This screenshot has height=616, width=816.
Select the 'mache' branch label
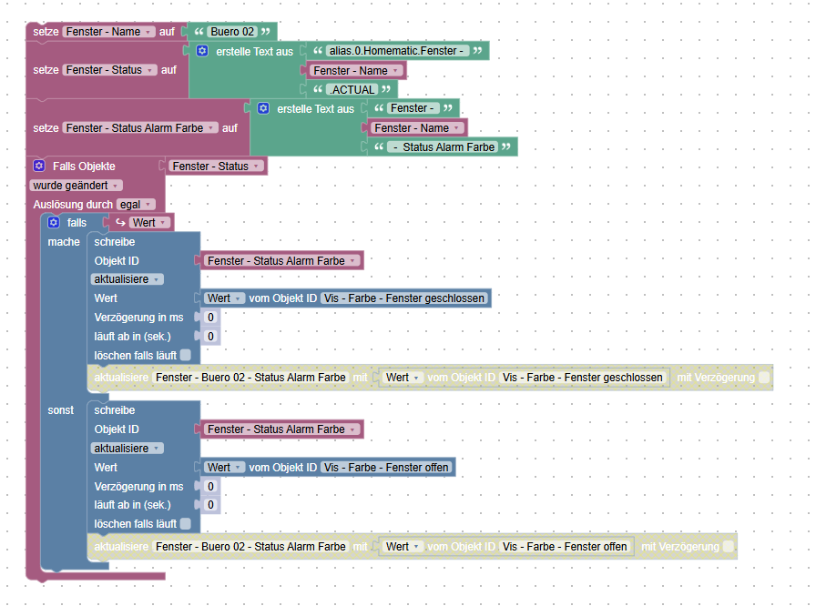tap(64, 242)
